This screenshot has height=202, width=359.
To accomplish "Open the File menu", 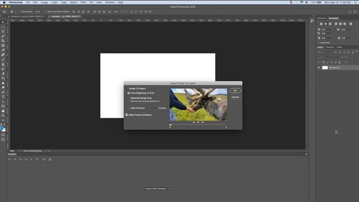I will [x=27, y=2].
